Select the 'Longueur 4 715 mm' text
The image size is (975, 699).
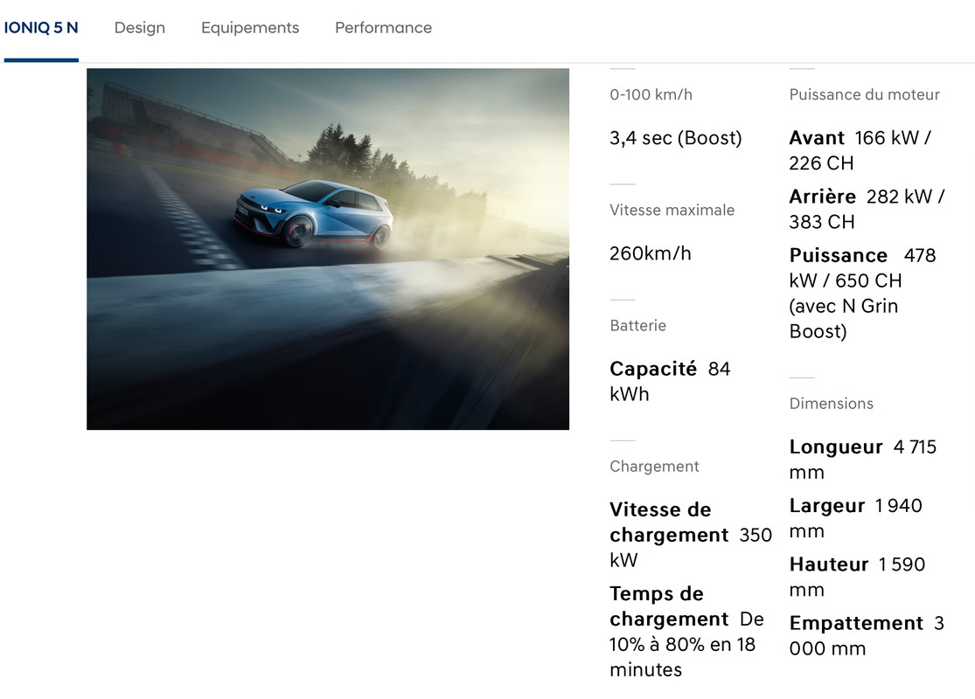click(863, 460)
